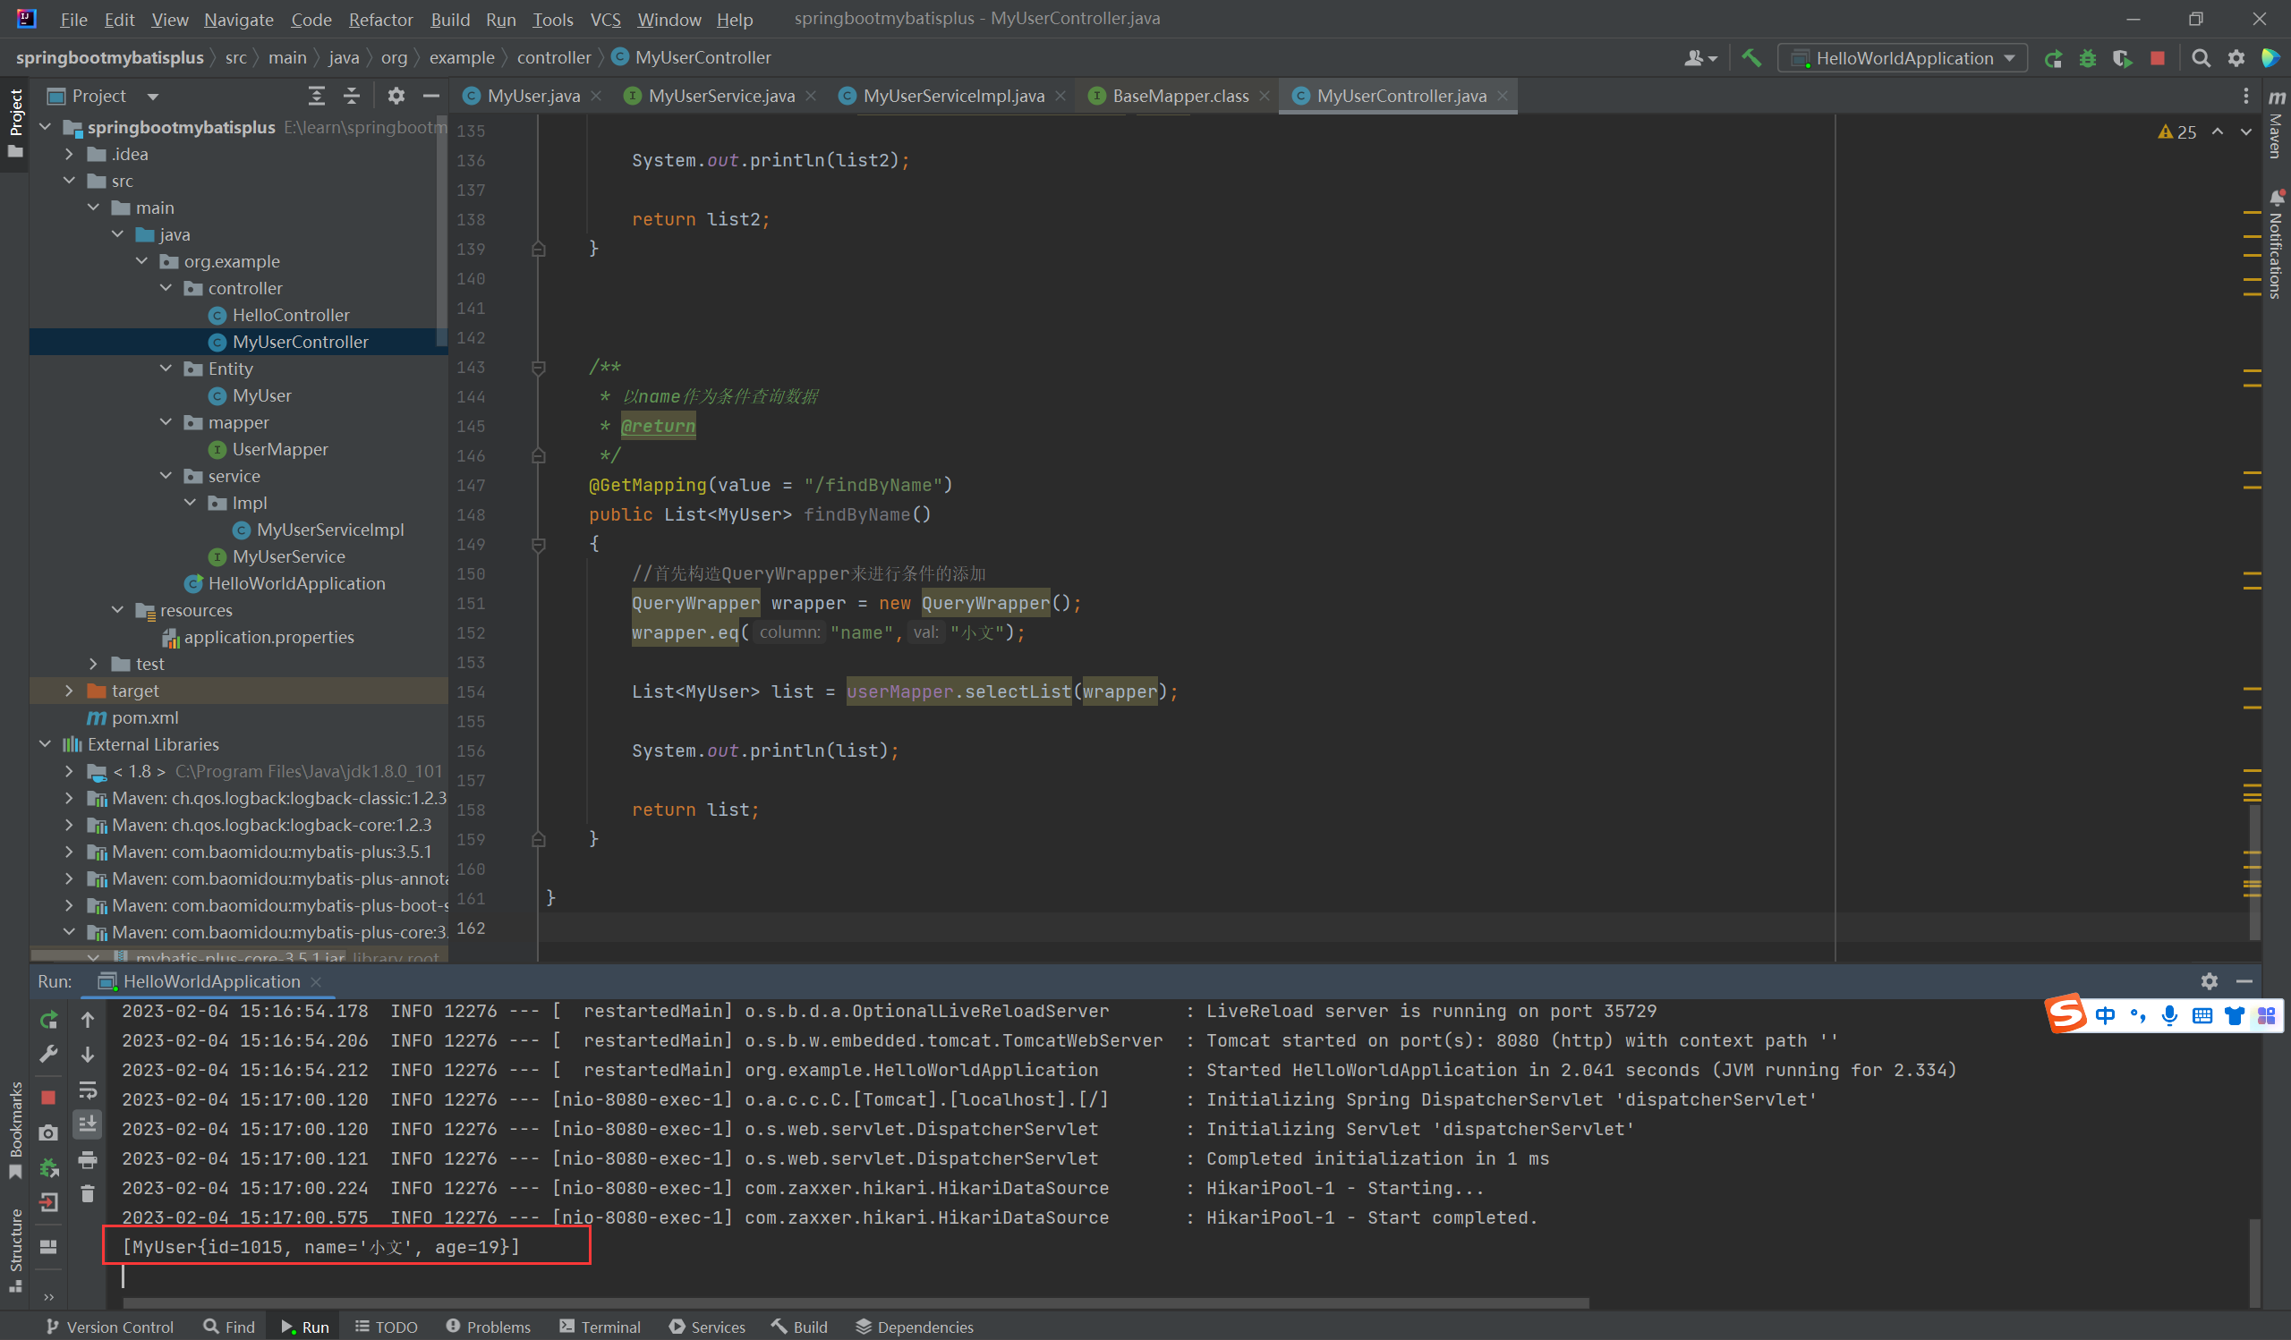This screenshot has height=1340, width=2291.
Task: Open the Services tool window
Action: click(707, 1327)
